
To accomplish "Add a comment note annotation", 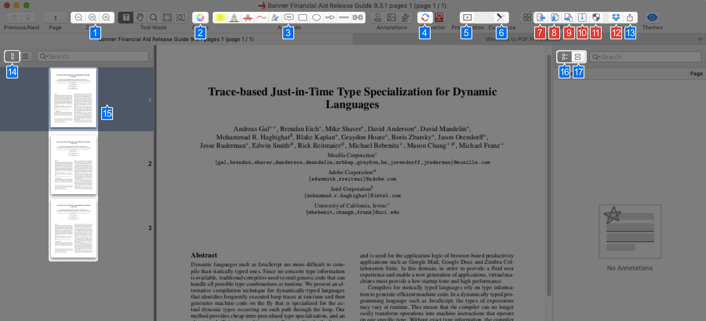I will 289,18.
